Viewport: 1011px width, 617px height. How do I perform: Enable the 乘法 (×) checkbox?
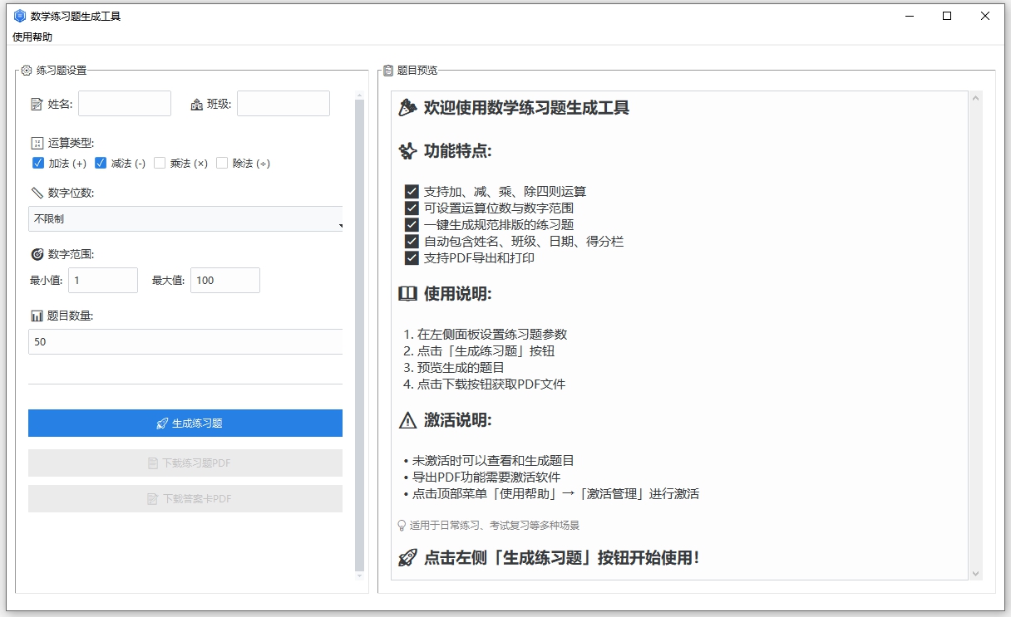pyautogui.click(x=160, y=163)
